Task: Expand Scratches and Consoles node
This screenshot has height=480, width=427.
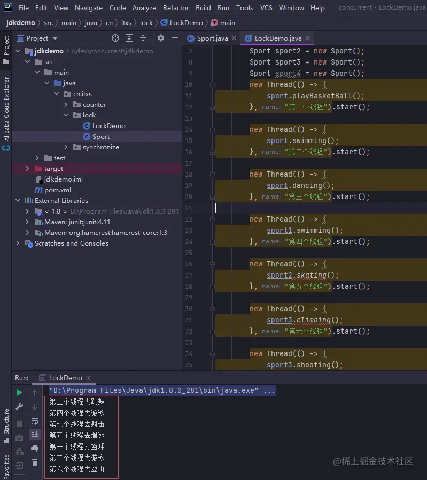Action: click(x=18, y=243)
